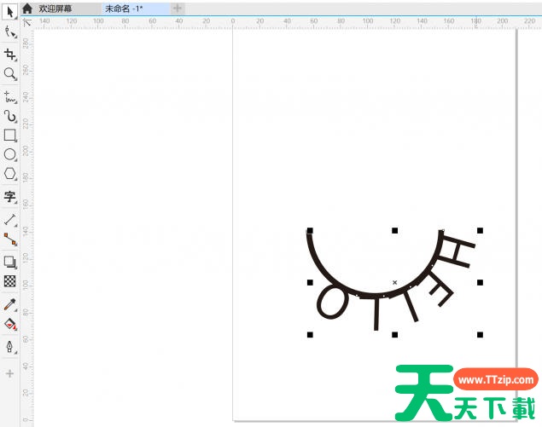The height and width of the screenshot is (427, 542).
Task: Choose the Connector tool
Action: (10, 239)
